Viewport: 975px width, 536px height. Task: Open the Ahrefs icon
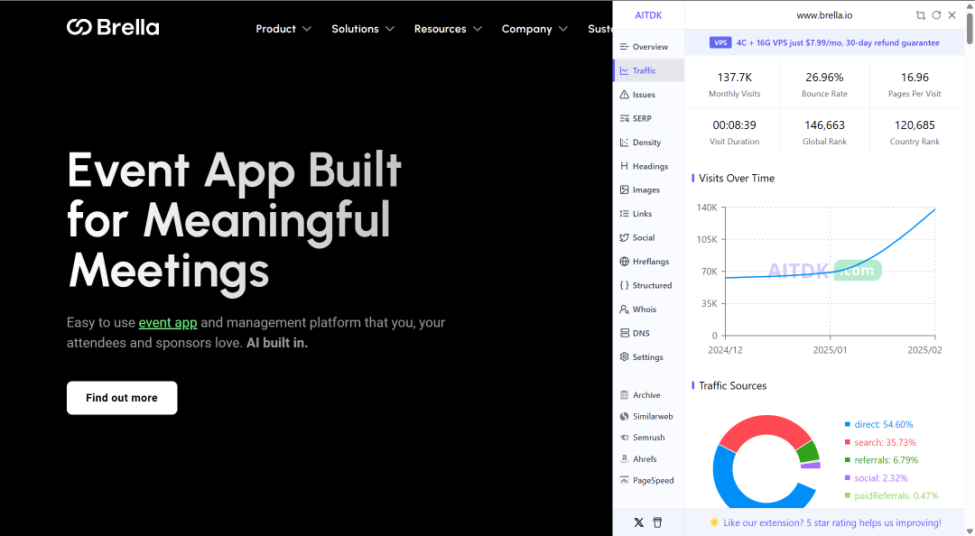click(625, 459)
